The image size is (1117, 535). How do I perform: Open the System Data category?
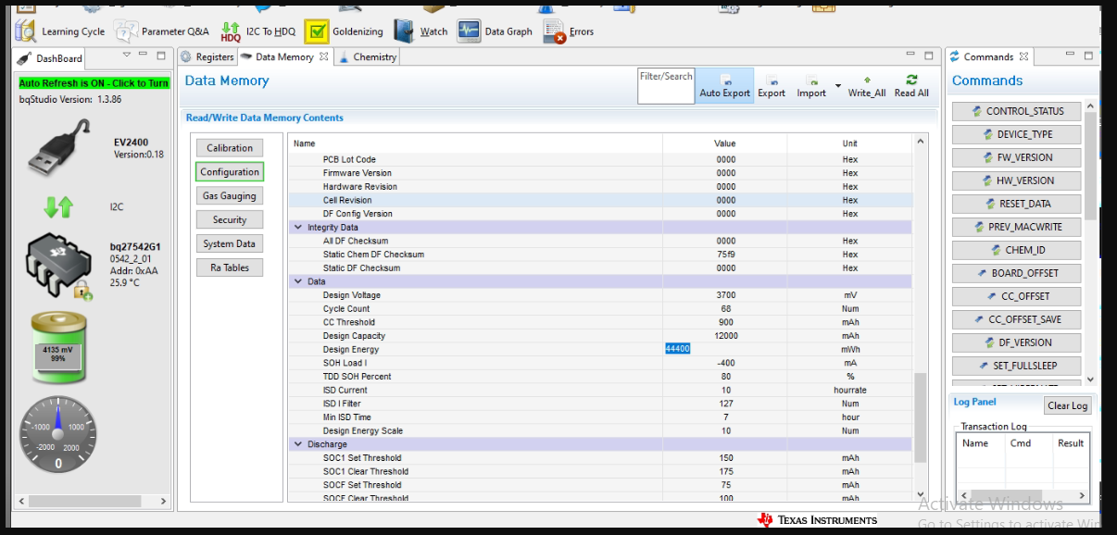(230, 244)
